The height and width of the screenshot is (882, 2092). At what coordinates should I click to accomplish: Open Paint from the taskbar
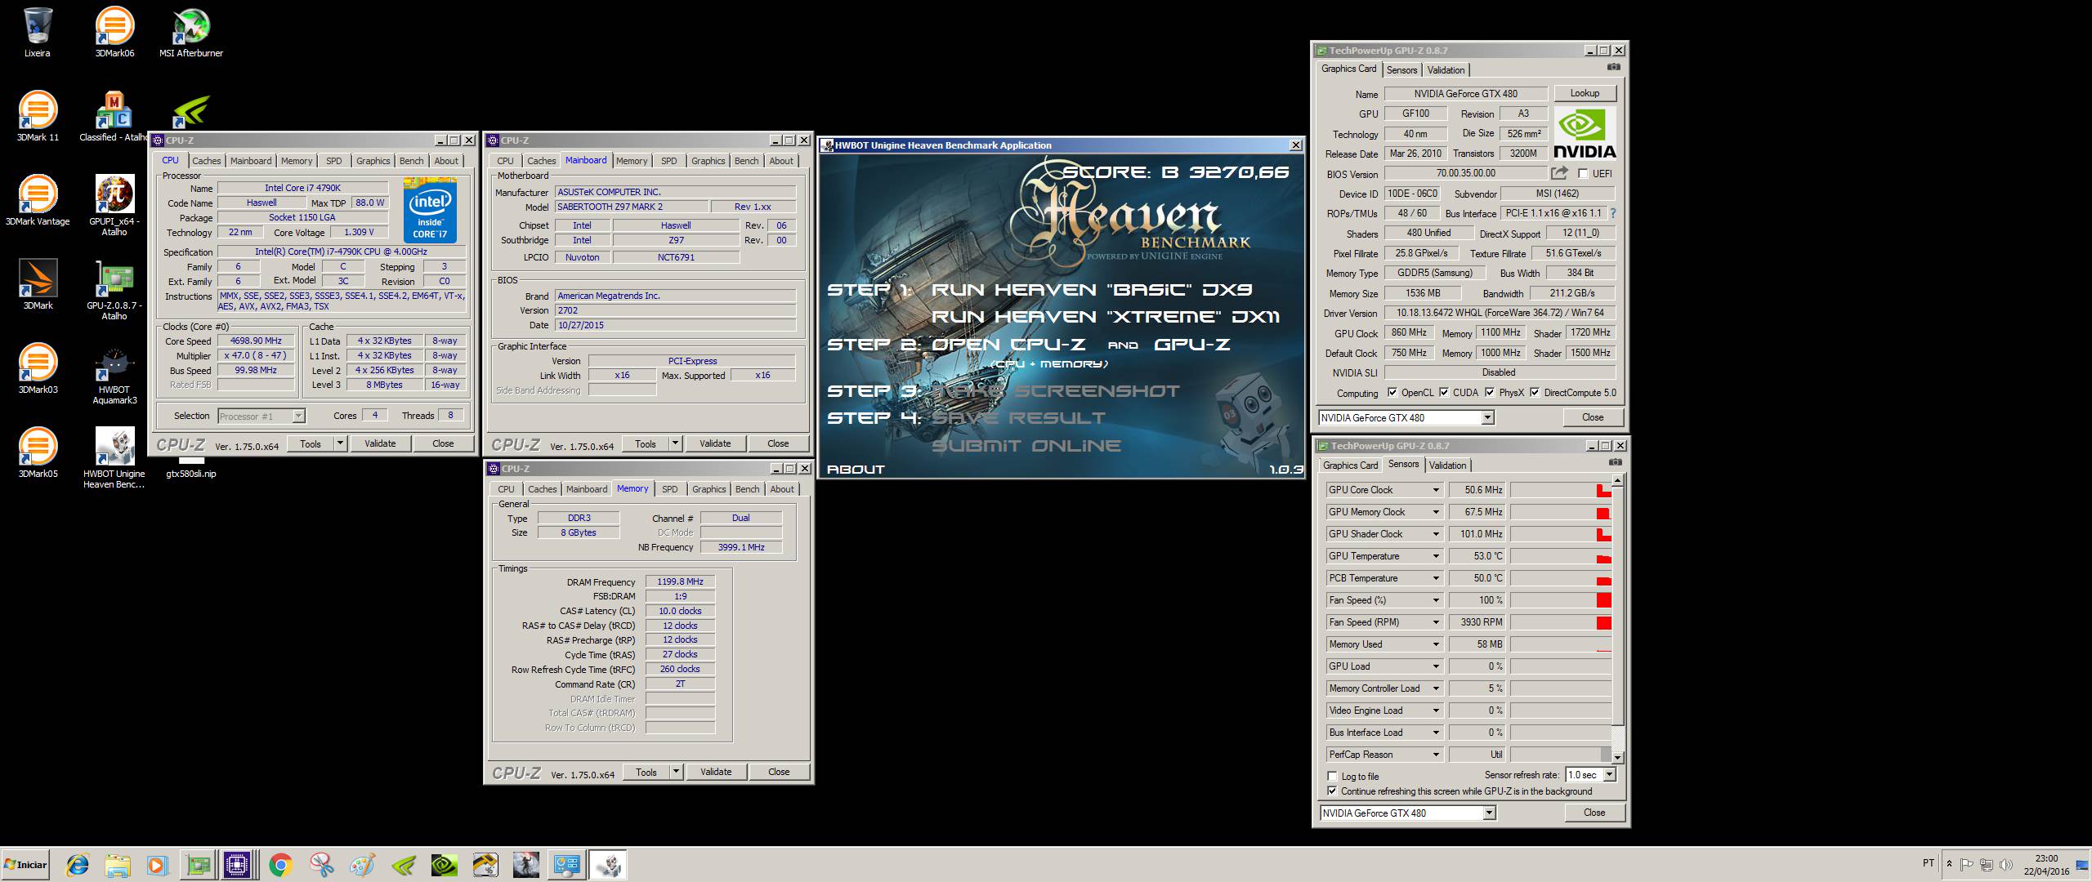click(362, 865)
